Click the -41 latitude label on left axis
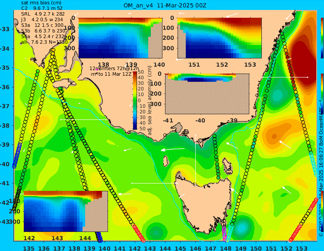Viewport: 324px width, 251px height. coord(5,183)
